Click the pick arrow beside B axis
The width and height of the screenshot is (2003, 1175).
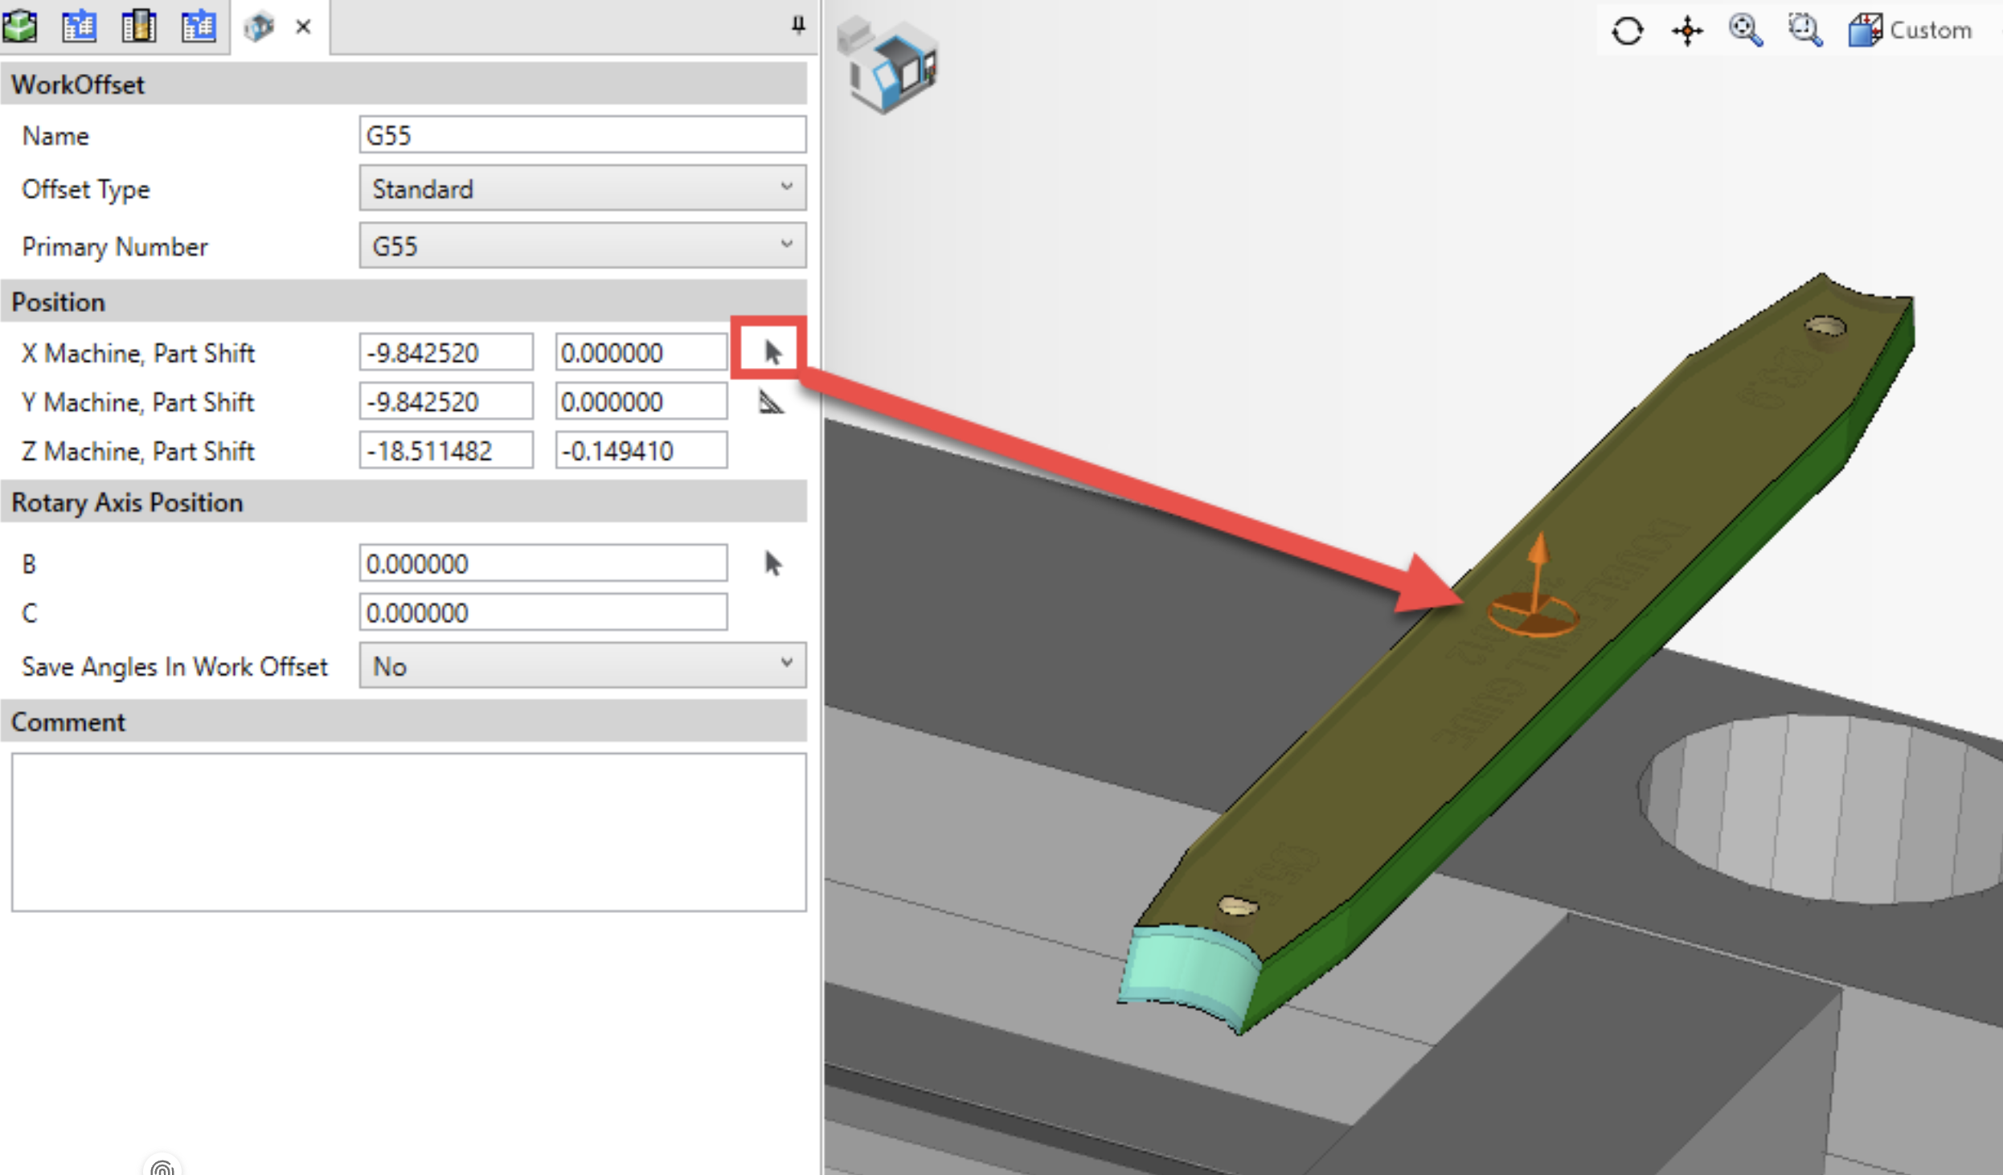(x=772, y=563)
